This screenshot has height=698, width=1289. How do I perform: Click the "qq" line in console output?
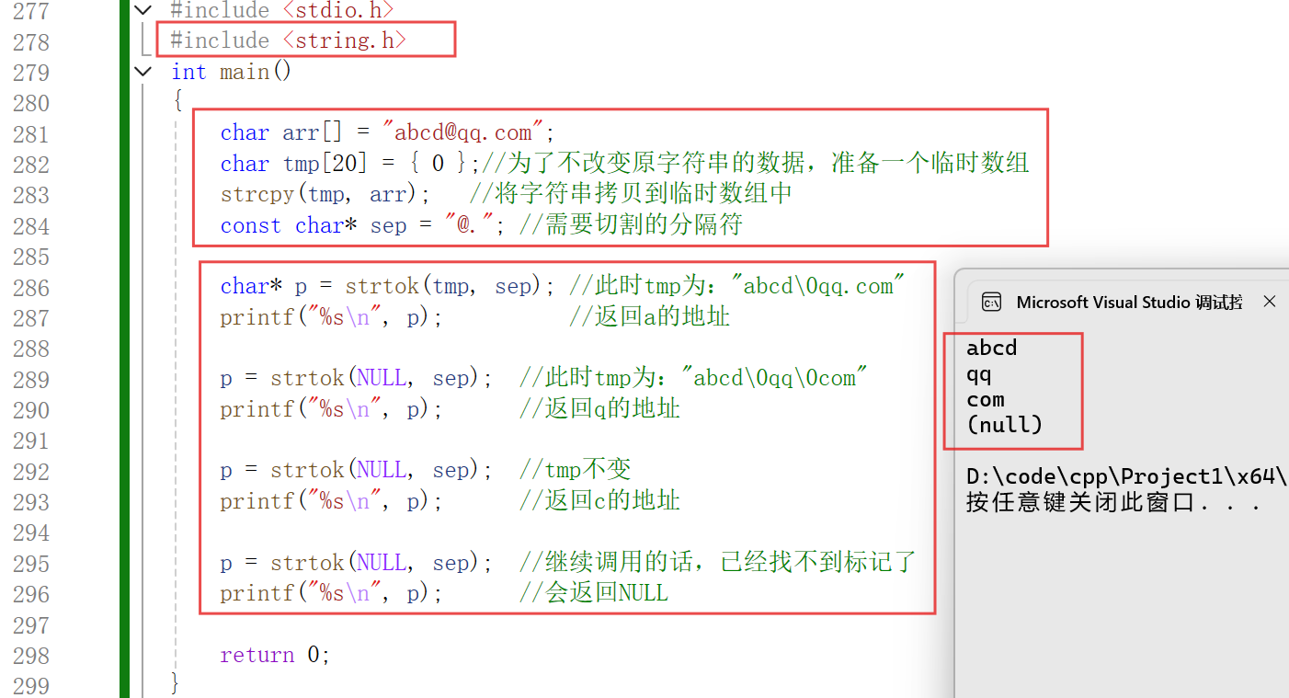coord(979,374)
